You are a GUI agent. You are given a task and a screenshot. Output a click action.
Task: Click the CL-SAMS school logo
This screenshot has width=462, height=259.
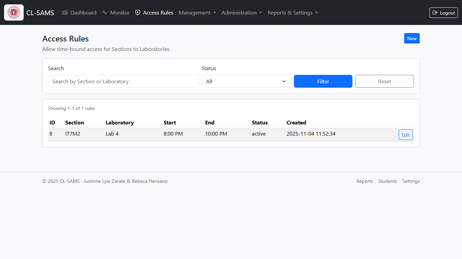14,12
